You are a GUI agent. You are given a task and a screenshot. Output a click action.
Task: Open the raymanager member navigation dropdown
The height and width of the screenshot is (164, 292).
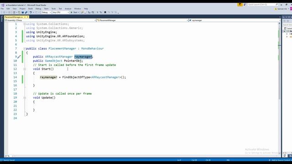[235, 20]
